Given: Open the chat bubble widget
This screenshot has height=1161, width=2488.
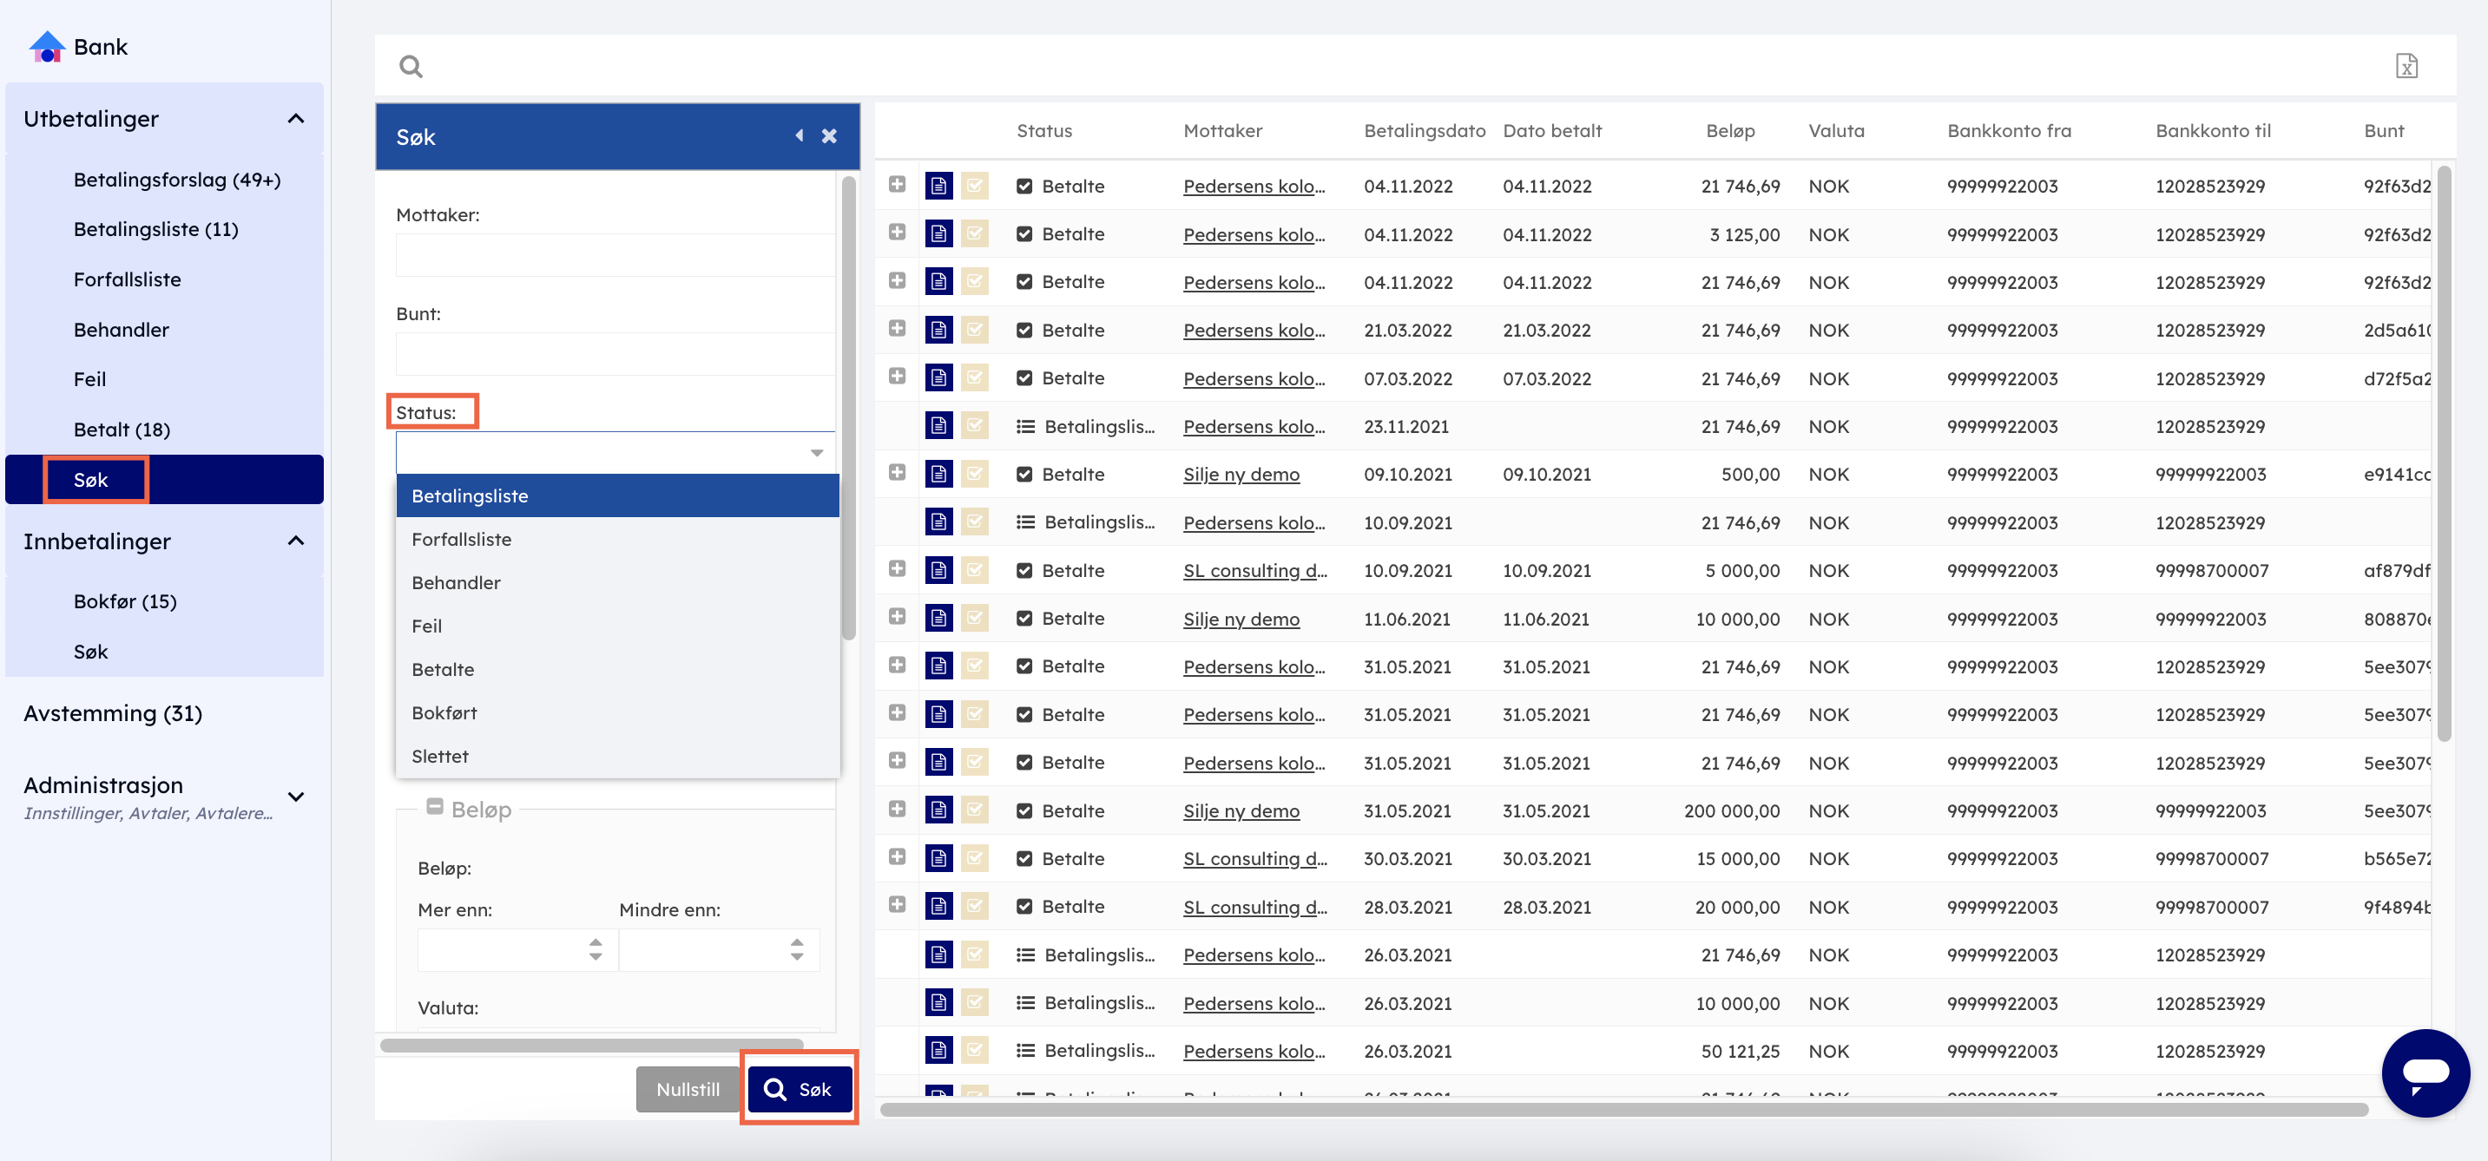Looking at the screenshot, I should [2425, 1072].
